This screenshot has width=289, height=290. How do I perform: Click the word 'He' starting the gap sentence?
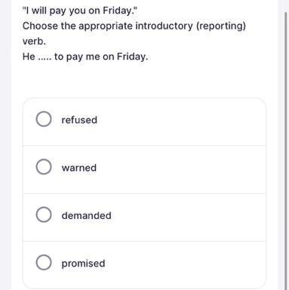click(x=29, y=57)
